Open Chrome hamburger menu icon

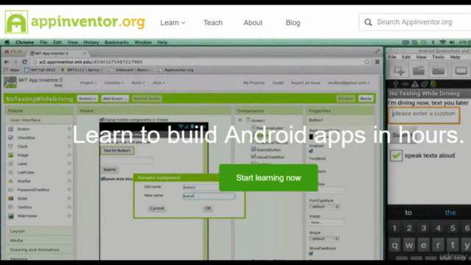pyautogui.click(x=378, y=62)
